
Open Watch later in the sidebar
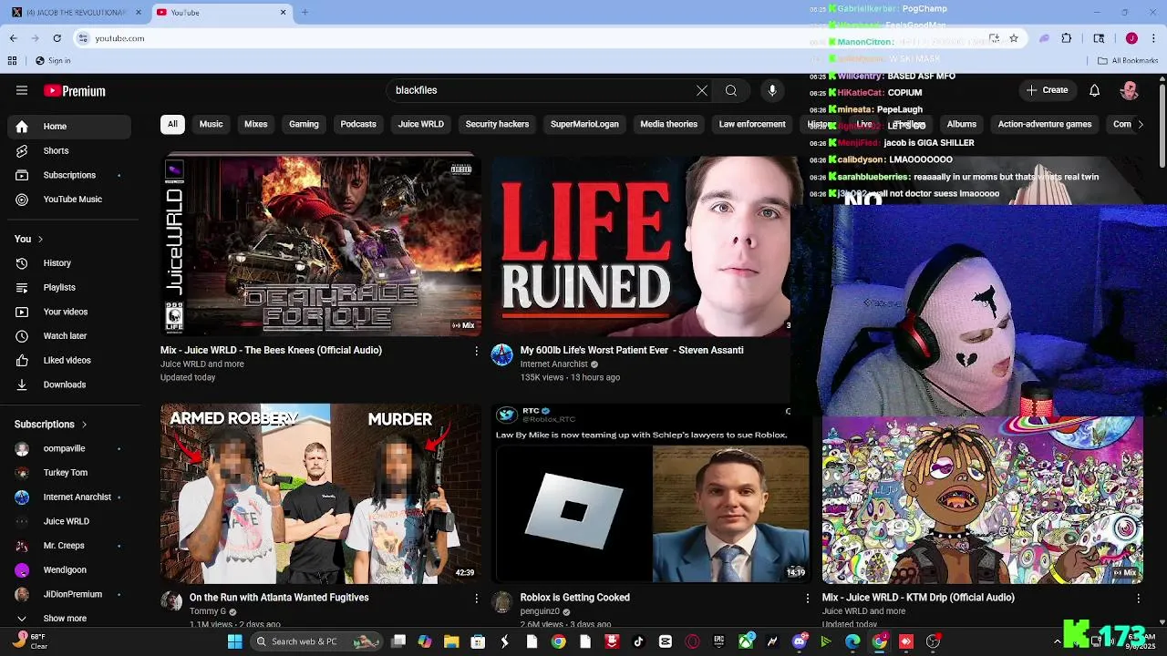69,336
